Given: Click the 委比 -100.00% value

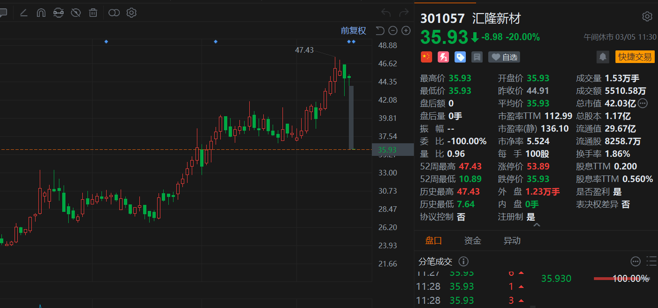Looking at the screenshot, I should [x=467, y=141].
